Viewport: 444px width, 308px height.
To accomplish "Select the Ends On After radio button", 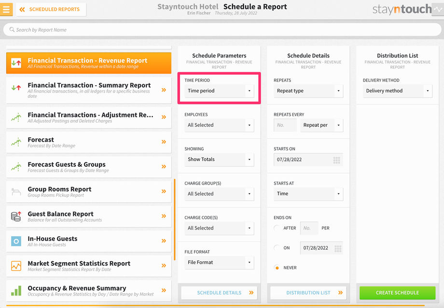I will (x=277, y=228).
